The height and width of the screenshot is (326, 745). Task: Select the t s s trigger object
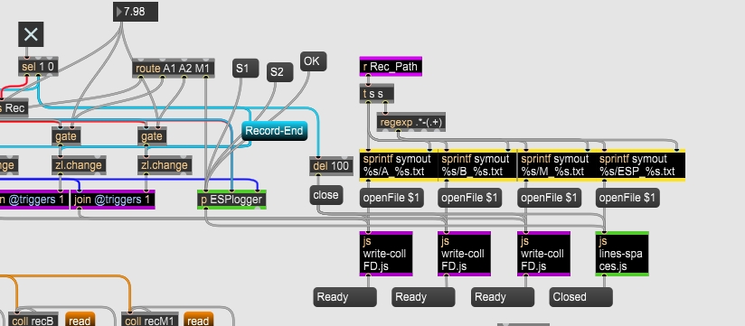click(377, 94)
